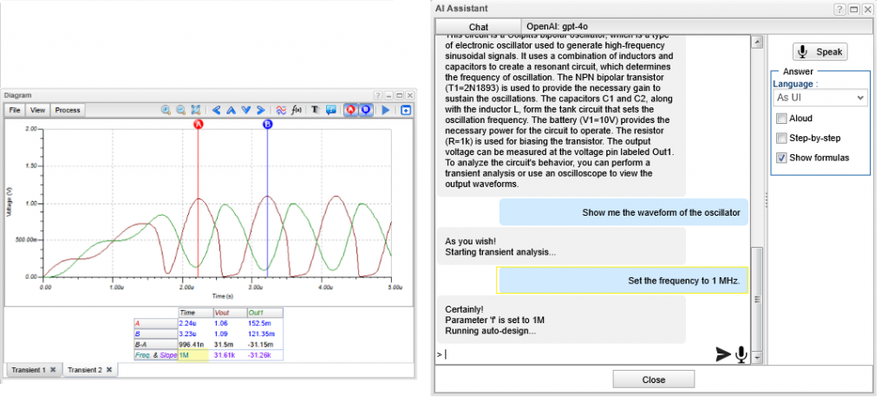Minimize the Diagram window
This screenshot has height=415, width=888.
(388, 95)
